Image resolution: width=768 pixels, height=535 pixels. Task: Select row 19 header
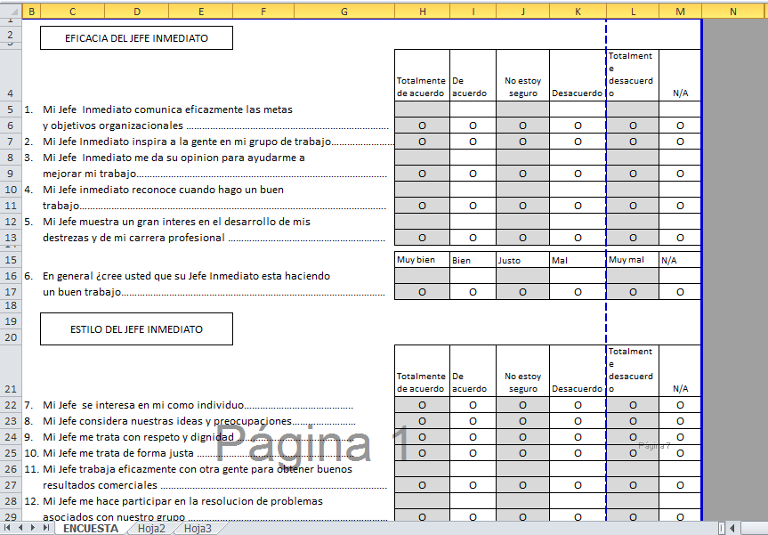11,321
